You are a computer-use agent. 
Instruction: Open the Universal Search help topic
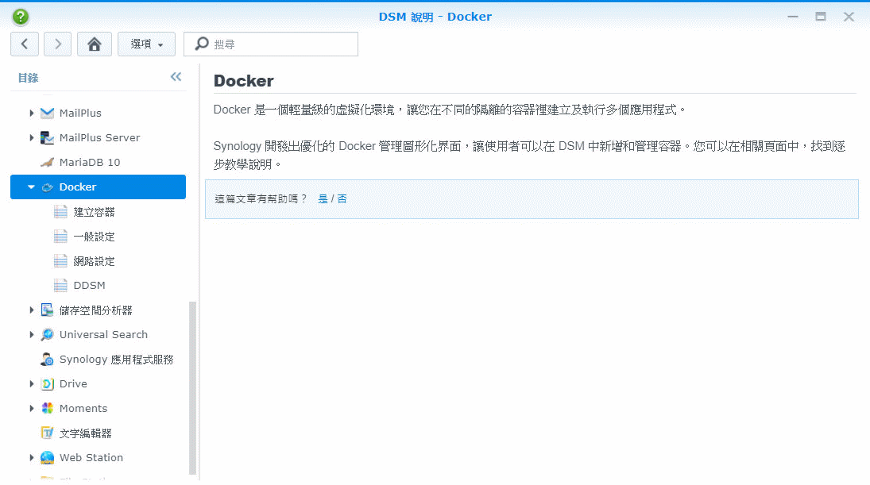[104, 335]
